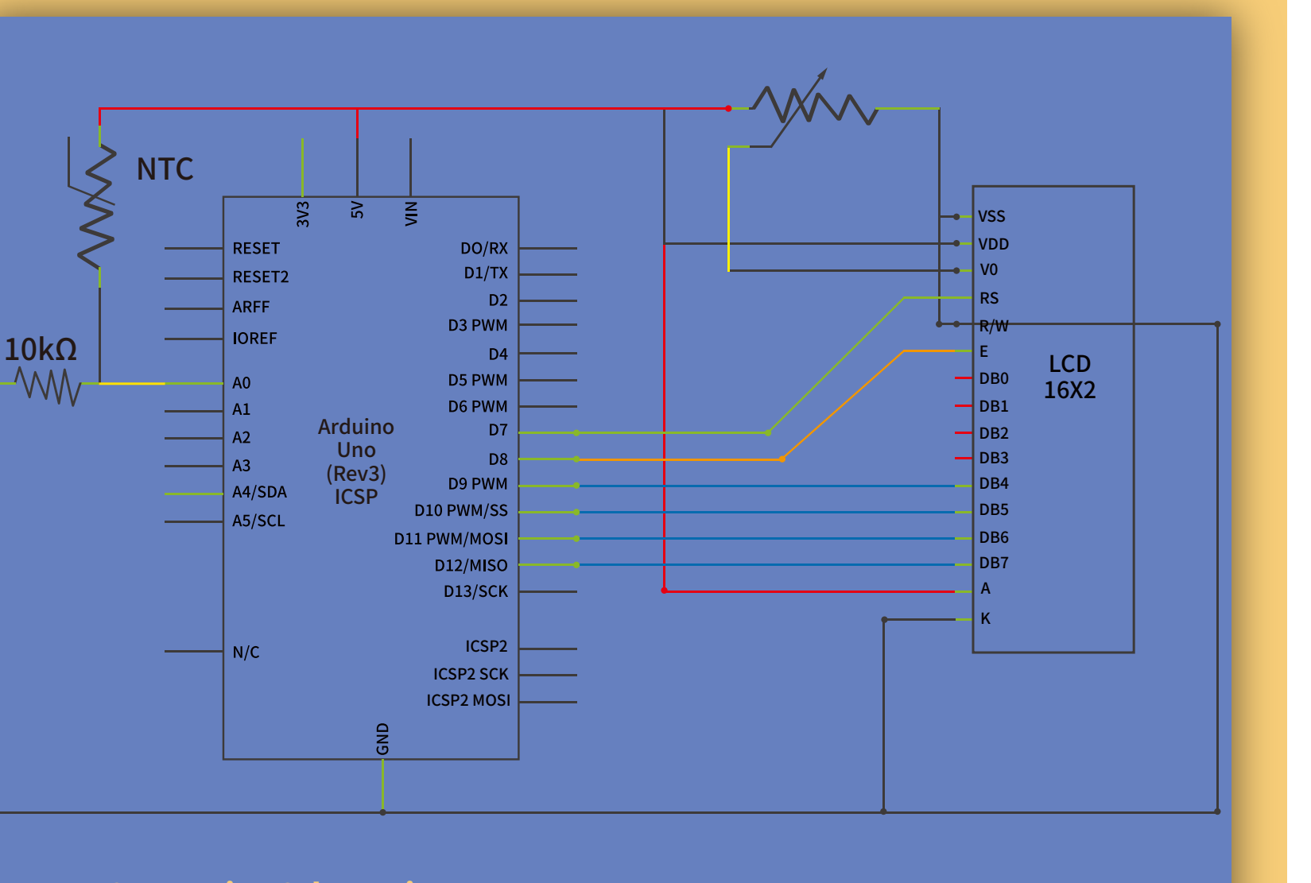The image size is (1311, 883).
Task: Click the GND pin label
Action: pos(382,739)
